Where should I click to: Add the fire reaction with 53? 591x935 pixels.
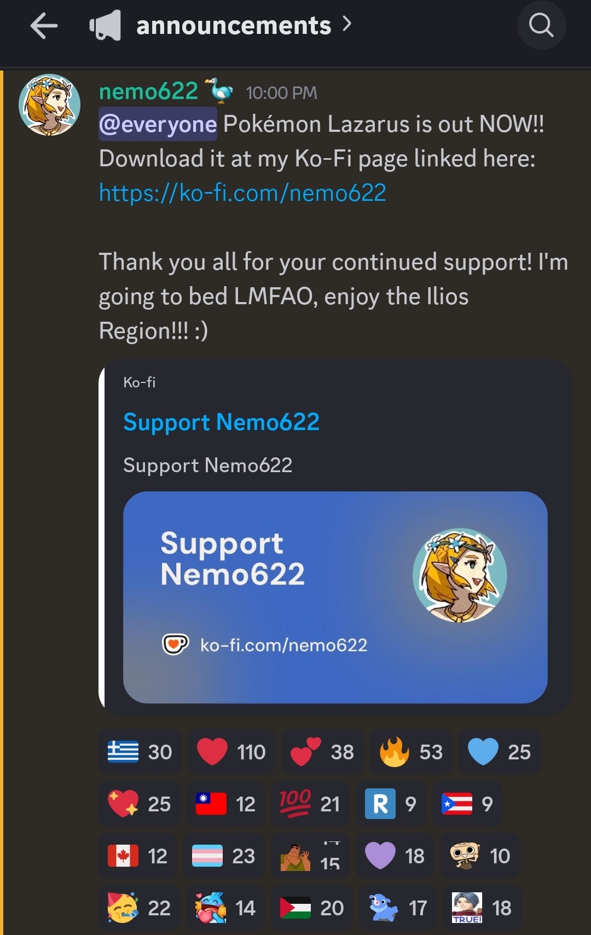[412, 752]
